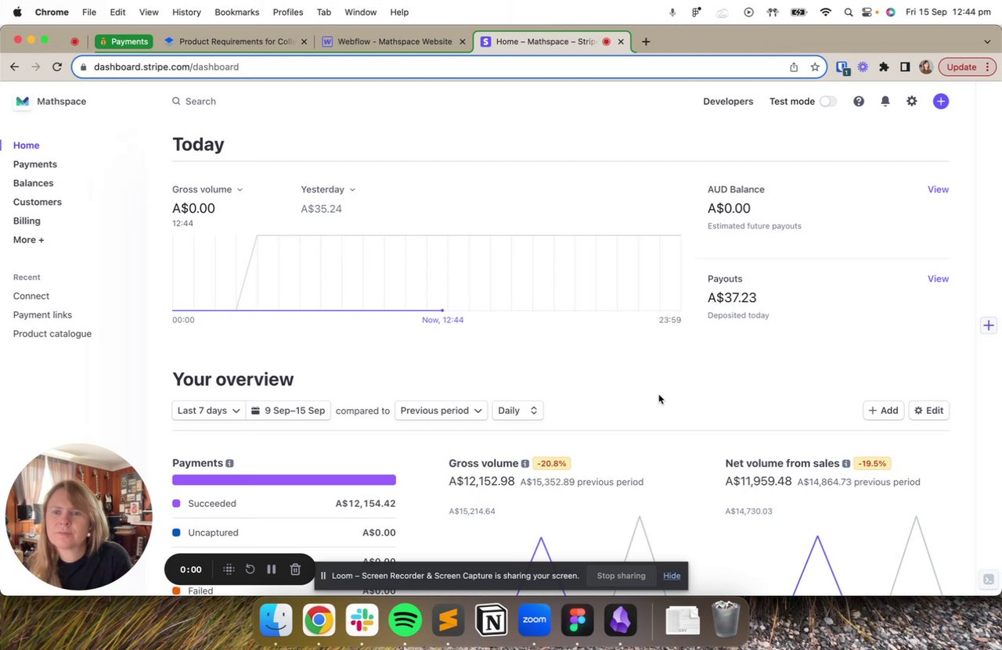Screen dimensions: 1002x650
Task: Open the Daily interval dropdown
Action: coord(517,411)
